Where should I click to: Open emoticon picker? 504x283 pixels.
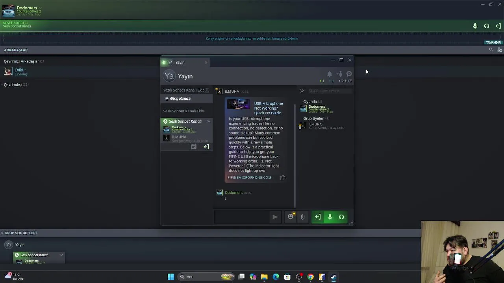point(291,217)
